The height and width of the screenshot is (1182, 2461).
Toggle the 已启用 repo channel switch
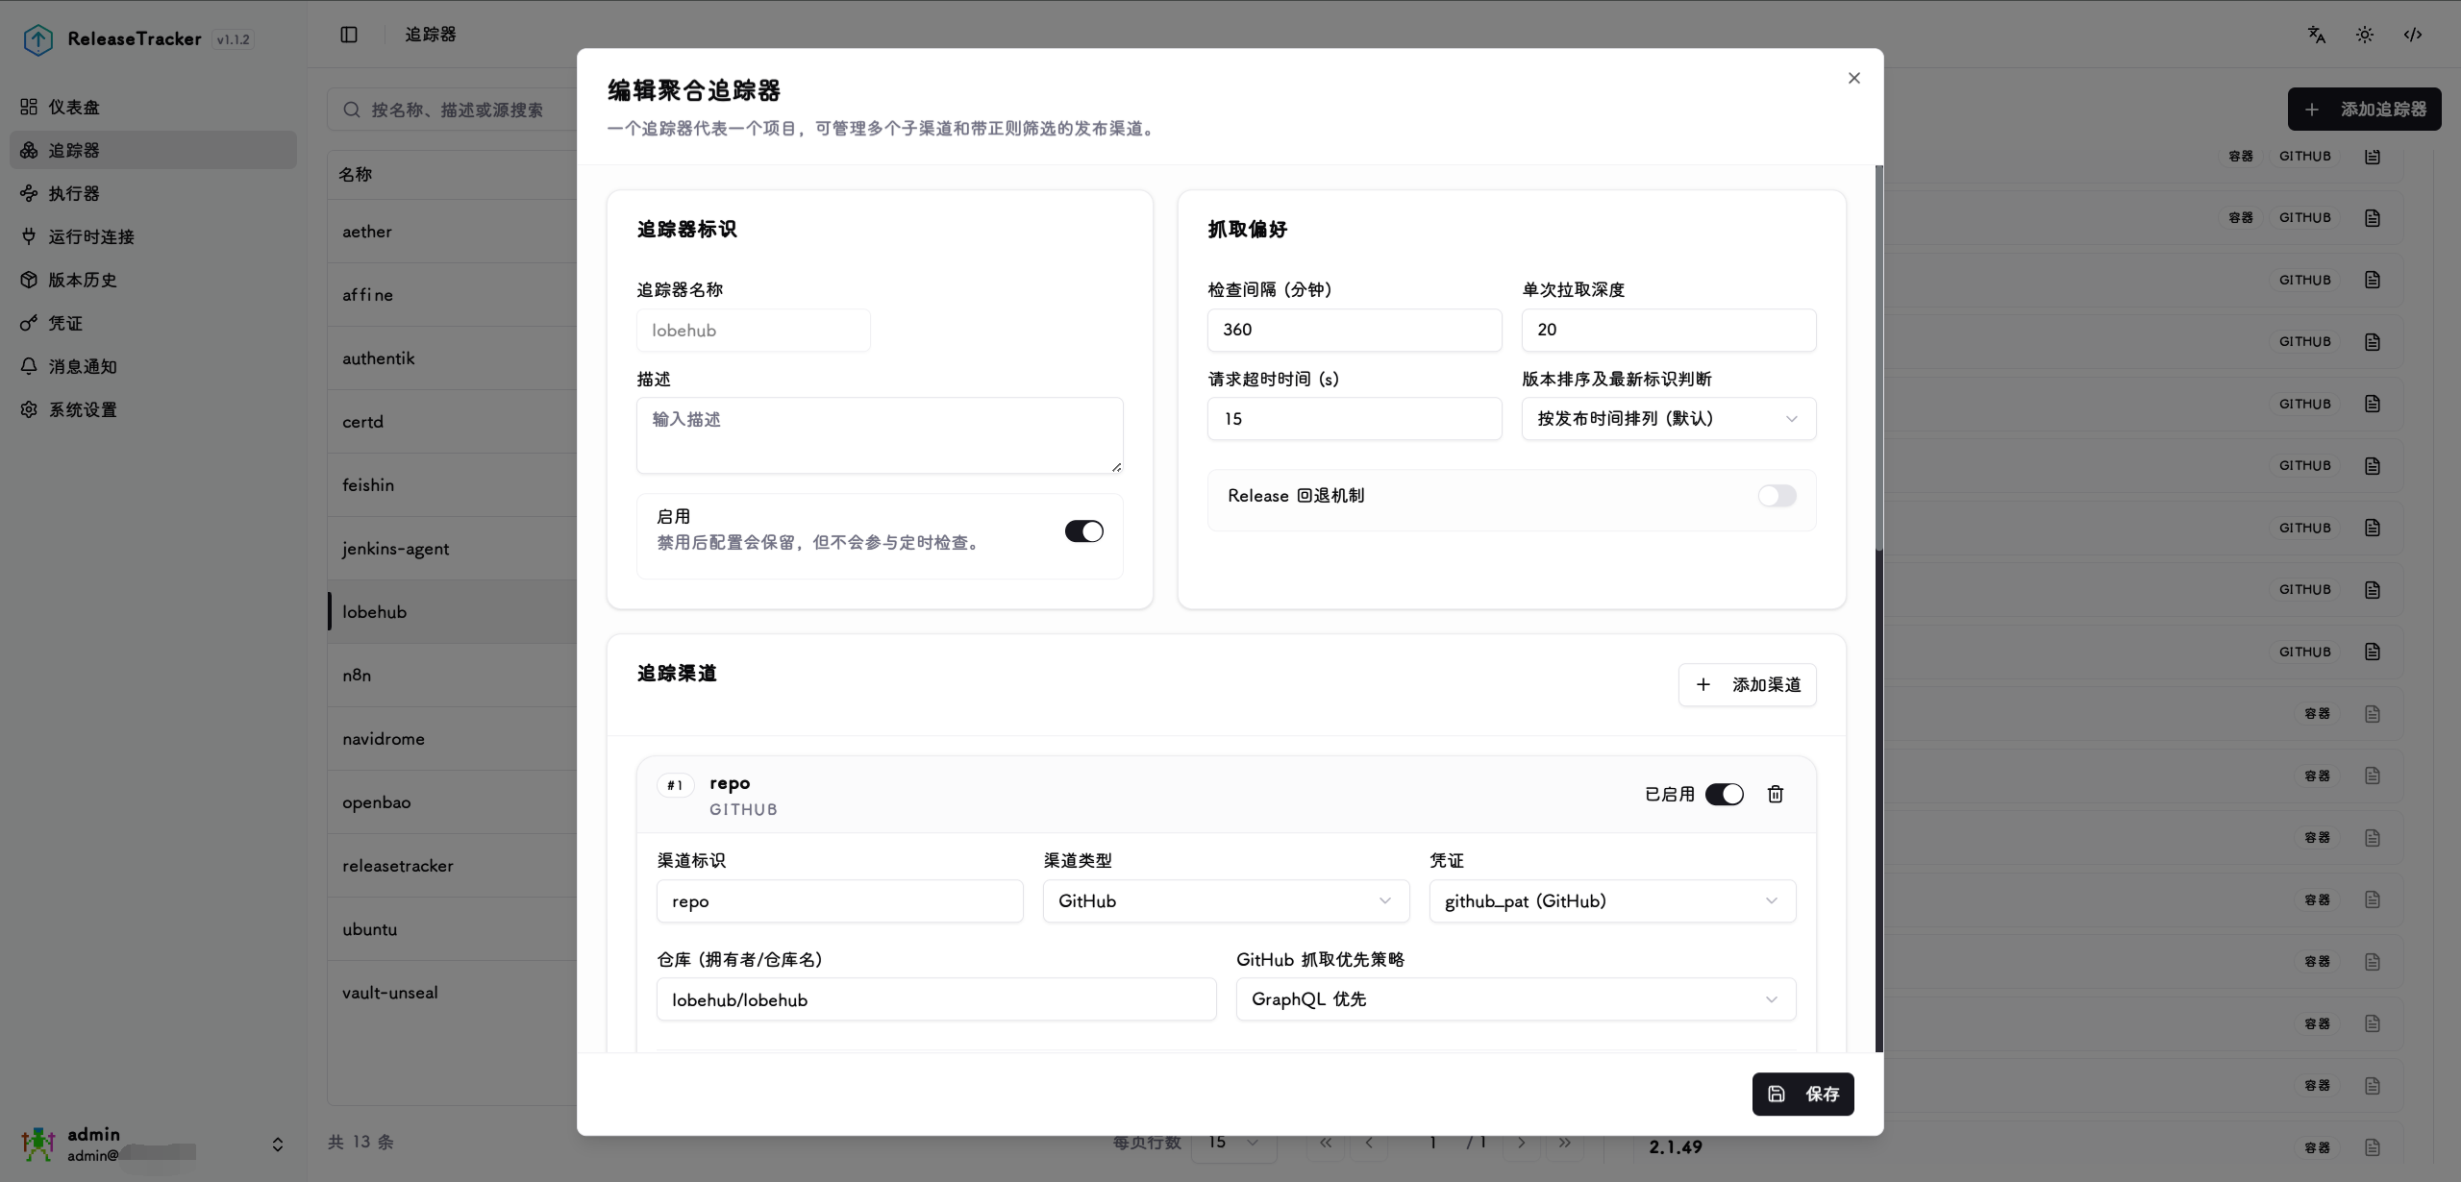[x=1725, y=795]
